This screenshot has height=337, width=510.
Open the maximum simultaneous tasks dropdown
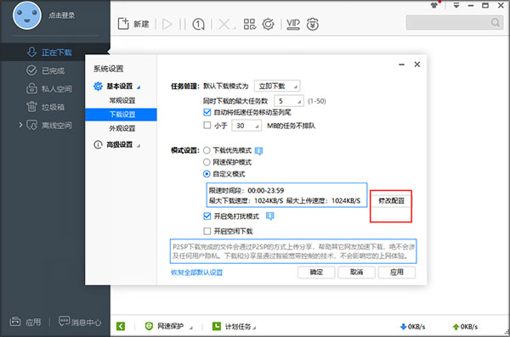coord(289,101)
